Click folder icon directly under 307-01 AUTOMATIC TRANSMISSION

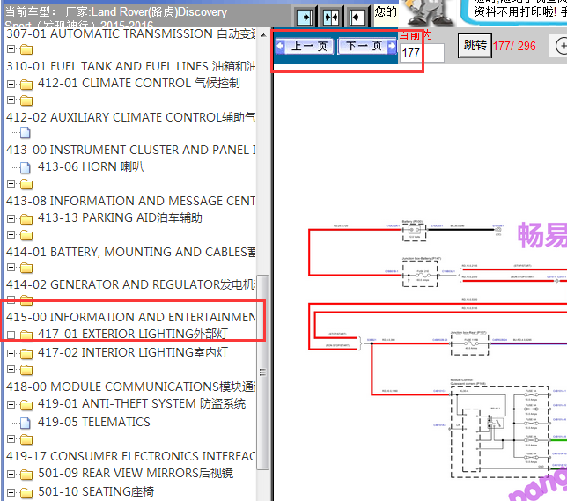(x=26, y=48)
